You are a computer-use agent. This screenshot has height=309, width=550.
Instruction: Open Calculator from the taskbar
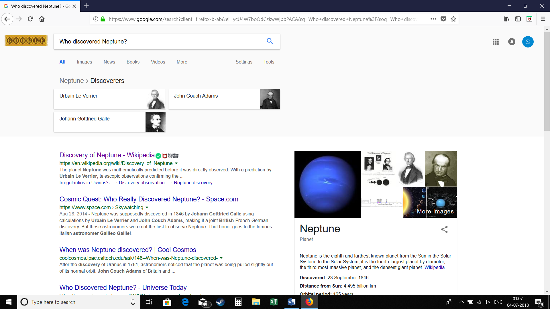click(x=238, y=302)
